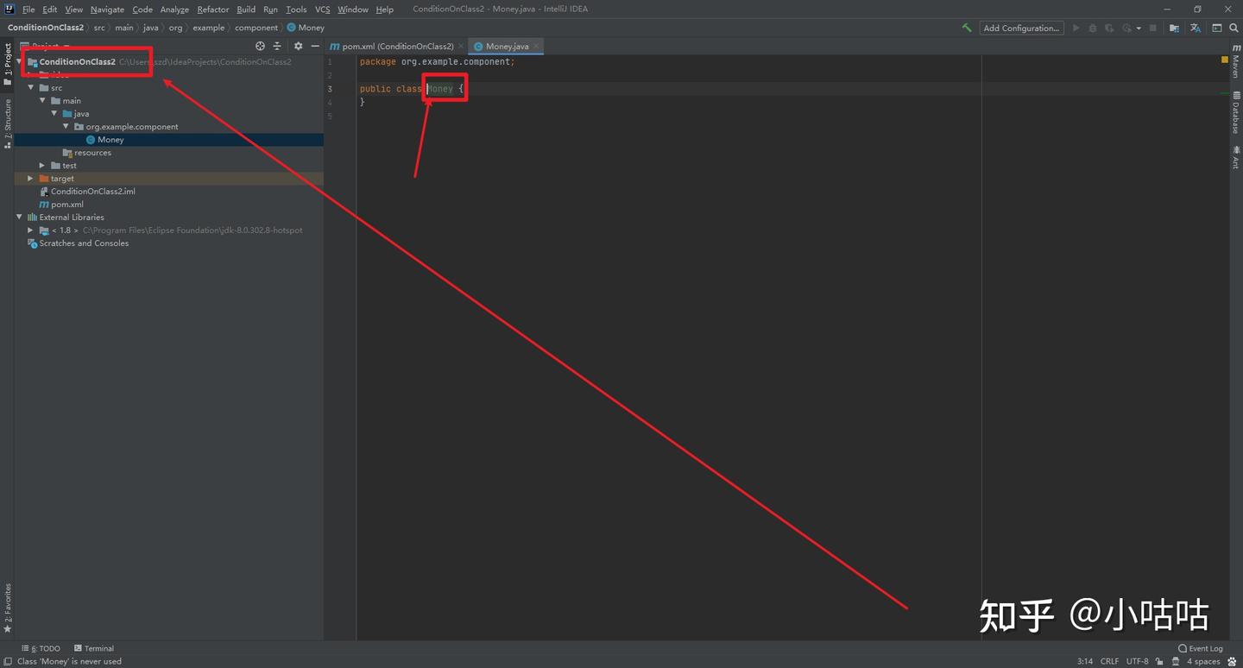Image resolution: width=1243 pixels, height=668 pixels.
Task: Click the rightmost status bar icon after 4 spaces
Action: [x=1232, y=662]
